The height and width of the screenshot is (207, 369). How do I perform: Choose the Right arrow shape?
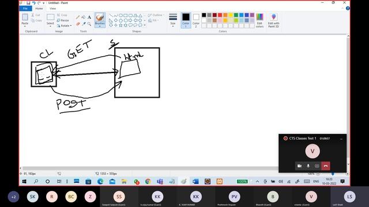click(x=131, y=21)
